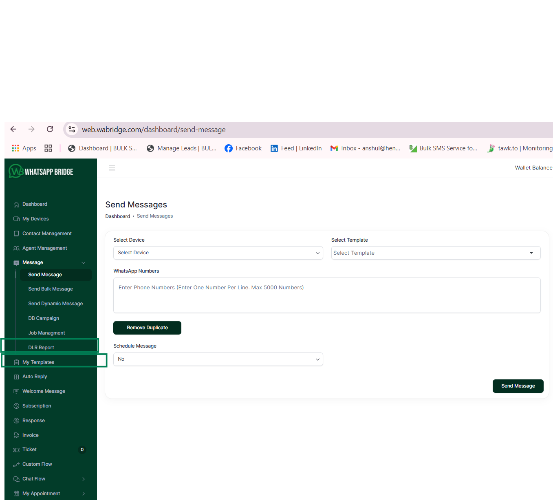Select Send Message submenu item
The width and height of the screenshot is (553, 500).
pos(56,275)
